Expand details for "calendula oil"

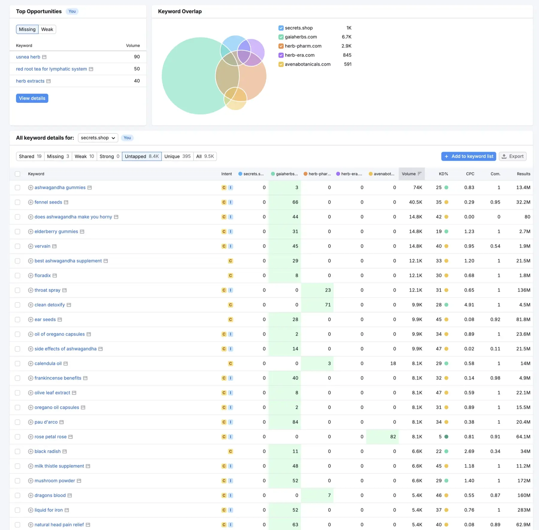(x=31, y=363)
